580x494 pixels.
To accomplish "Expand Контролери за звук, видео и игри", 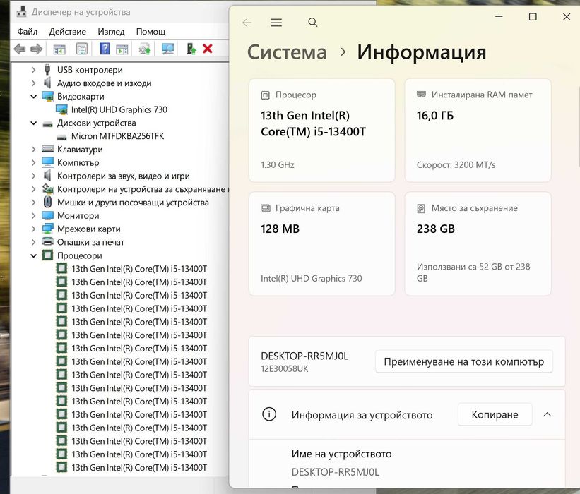I will [x=34, y=176].
